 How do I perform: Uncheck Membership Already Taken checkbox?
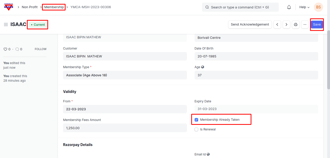[196, 120]
